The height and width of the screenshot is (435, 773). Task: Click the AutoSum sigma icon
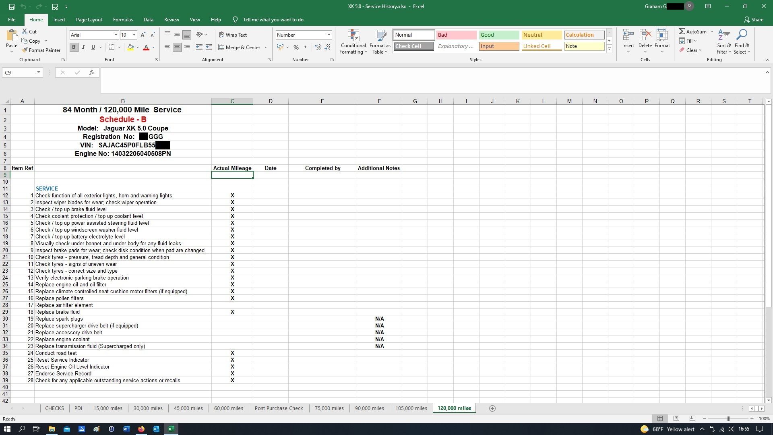[682, 31]
